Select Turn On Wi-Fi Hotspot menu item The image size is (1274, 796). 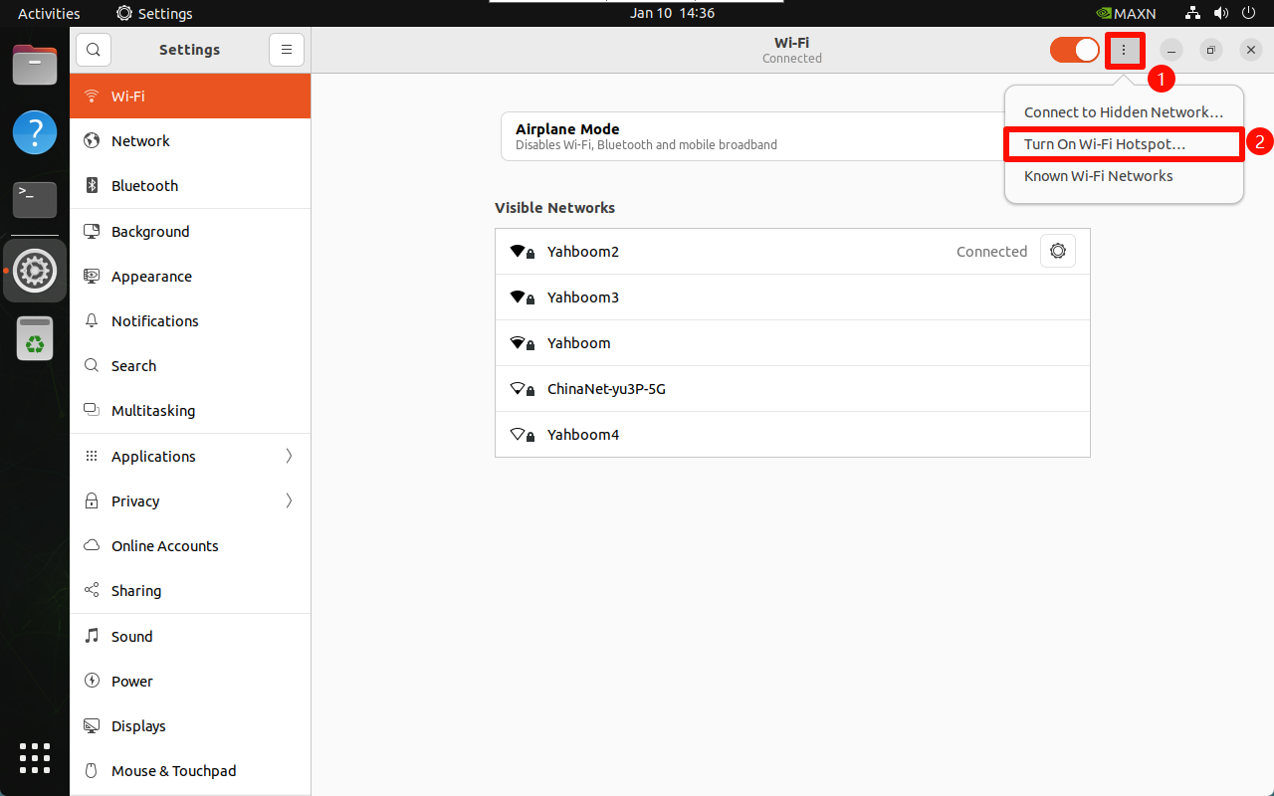1105,144
